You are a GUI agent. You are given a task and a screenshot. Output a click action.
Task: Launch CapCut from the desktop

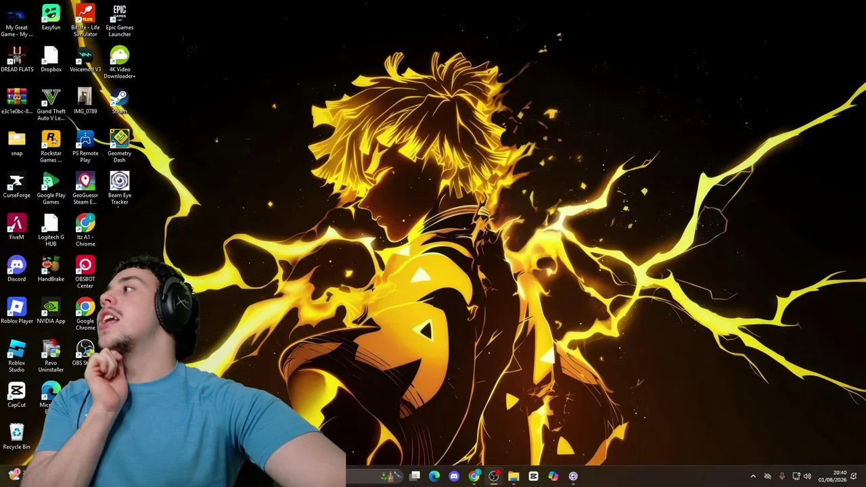[x=17, y=394]
